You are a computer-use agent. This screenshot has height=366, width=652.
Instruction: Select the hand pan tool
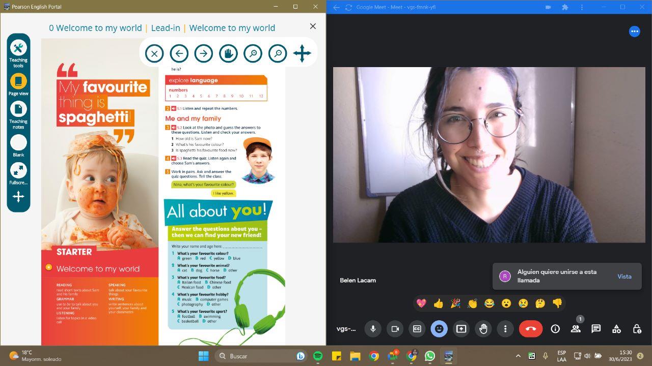pyautogui.click(x=228, y=53)
